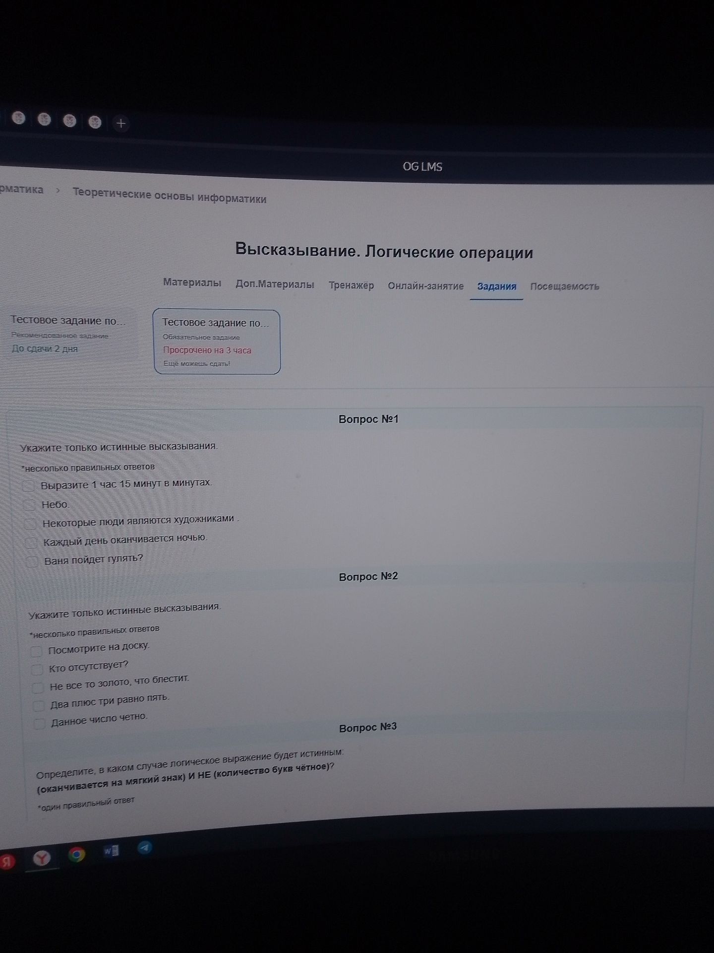Open the Посещаемость tab

[564, 286]
